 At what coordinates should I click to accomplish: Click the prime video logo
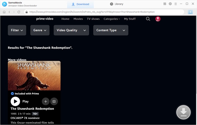point(45,19)
